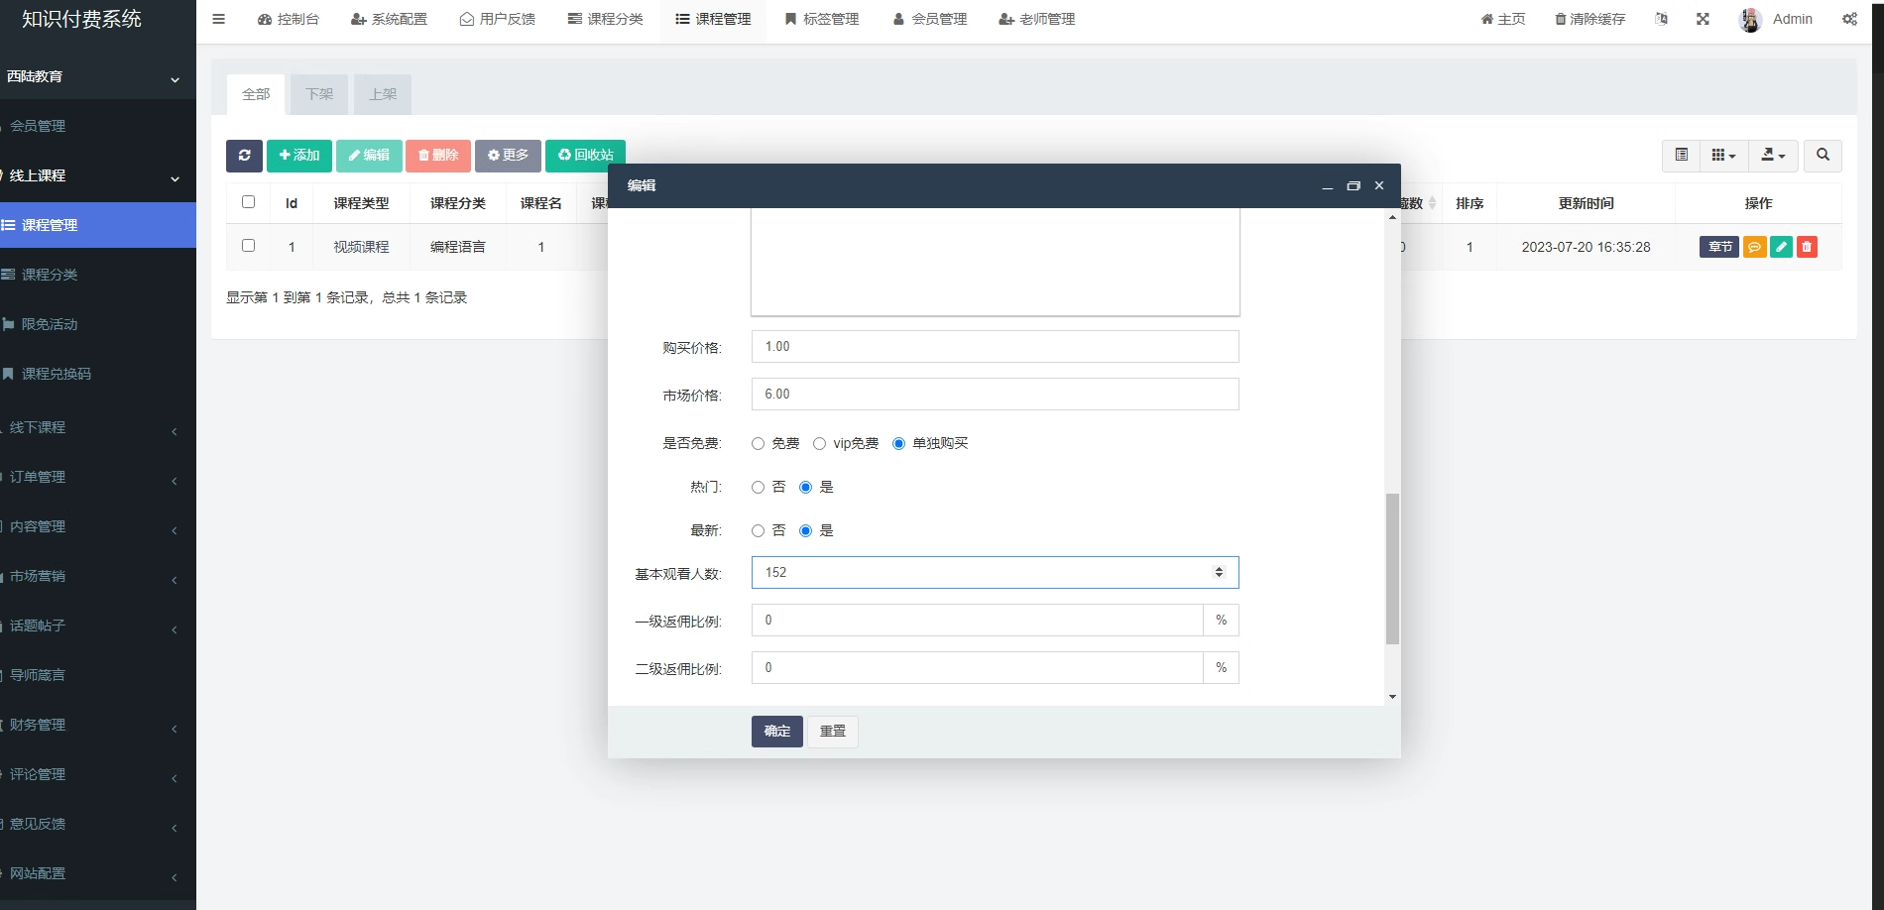Click green edit pencil icon in row
The image size is (1884, 910).
tap(1781, 247)
